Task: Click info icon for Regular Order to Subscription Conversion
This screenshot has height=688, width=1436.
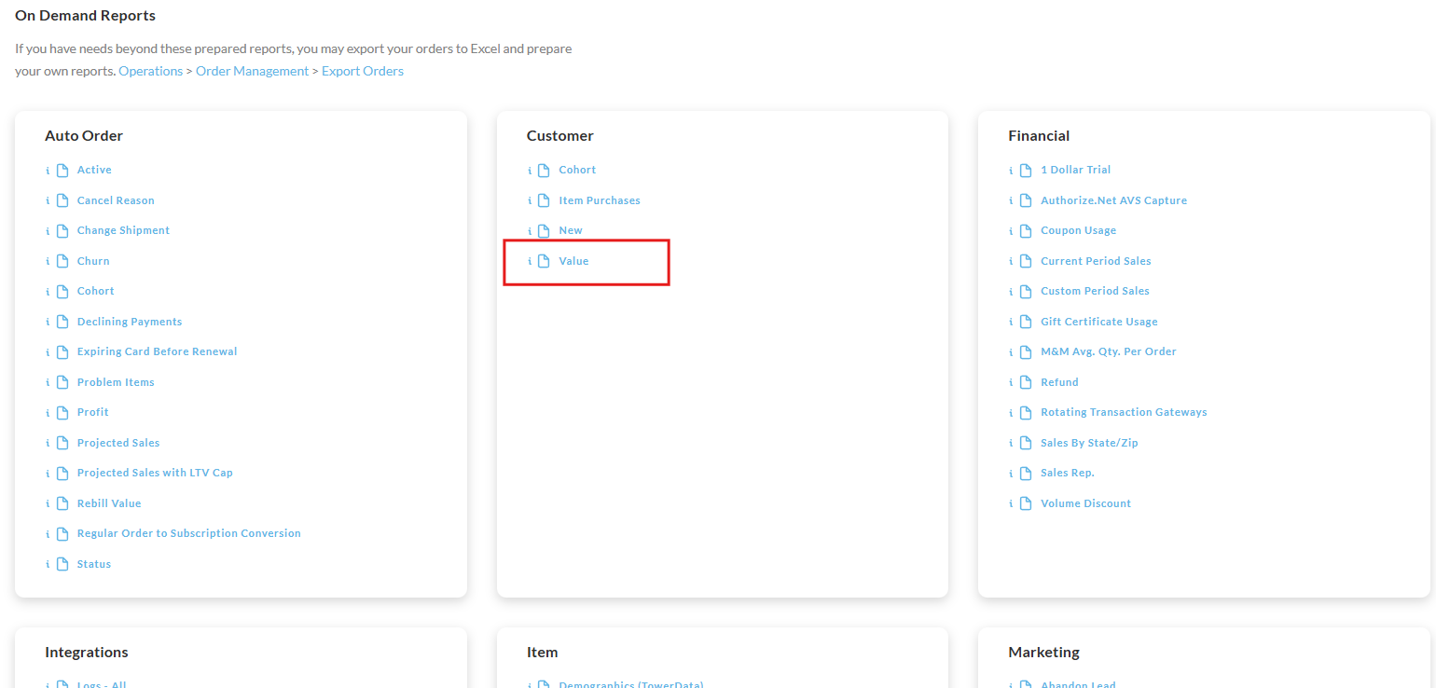Action: coord(48,534)
